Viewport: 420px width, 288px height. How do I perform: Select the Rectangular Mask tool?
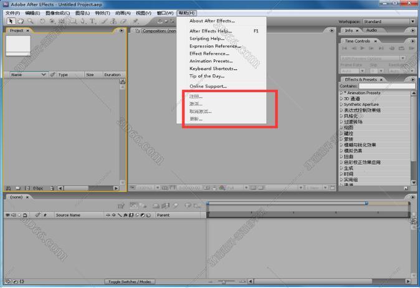coord(73,21)
